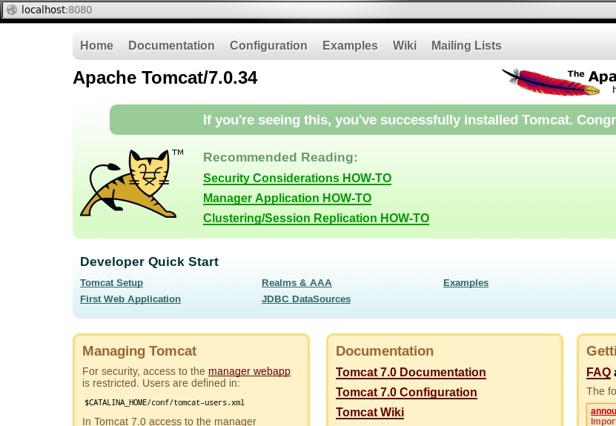
Task: Click the Documentation box heading
Action: pyautogui.click(x=385, y=351)
